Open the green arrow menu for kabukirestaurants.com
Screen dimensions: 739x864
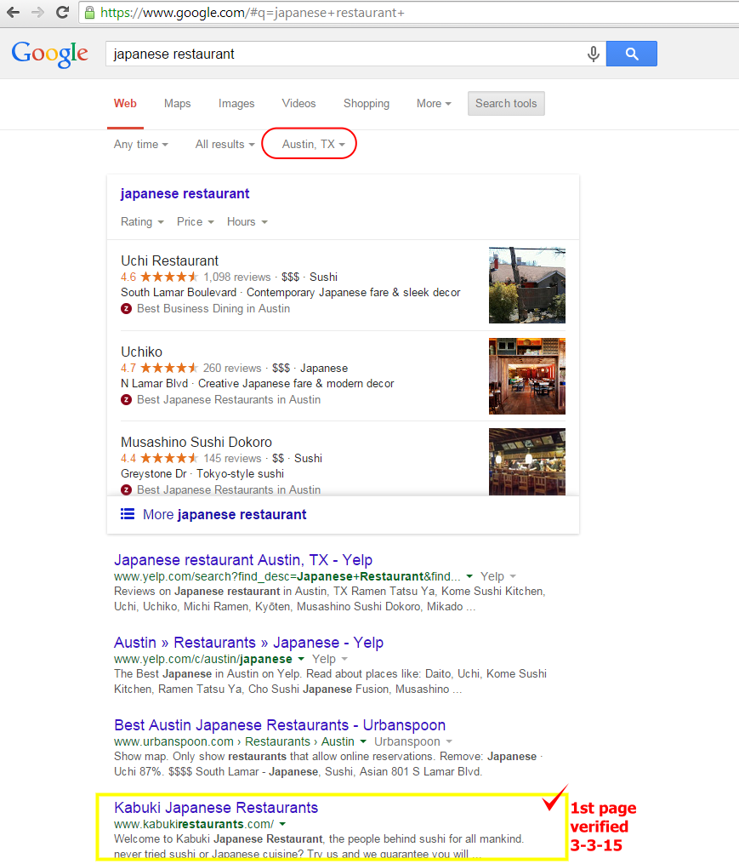click(282, 824)
